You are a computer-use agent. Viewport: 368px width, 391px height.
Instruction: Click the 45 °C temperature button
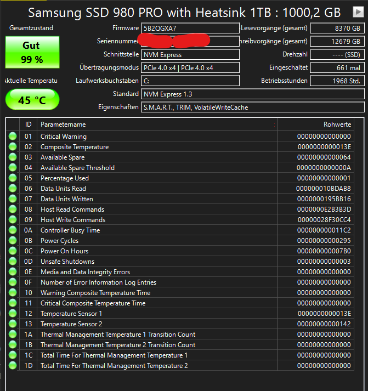[32, 99]
